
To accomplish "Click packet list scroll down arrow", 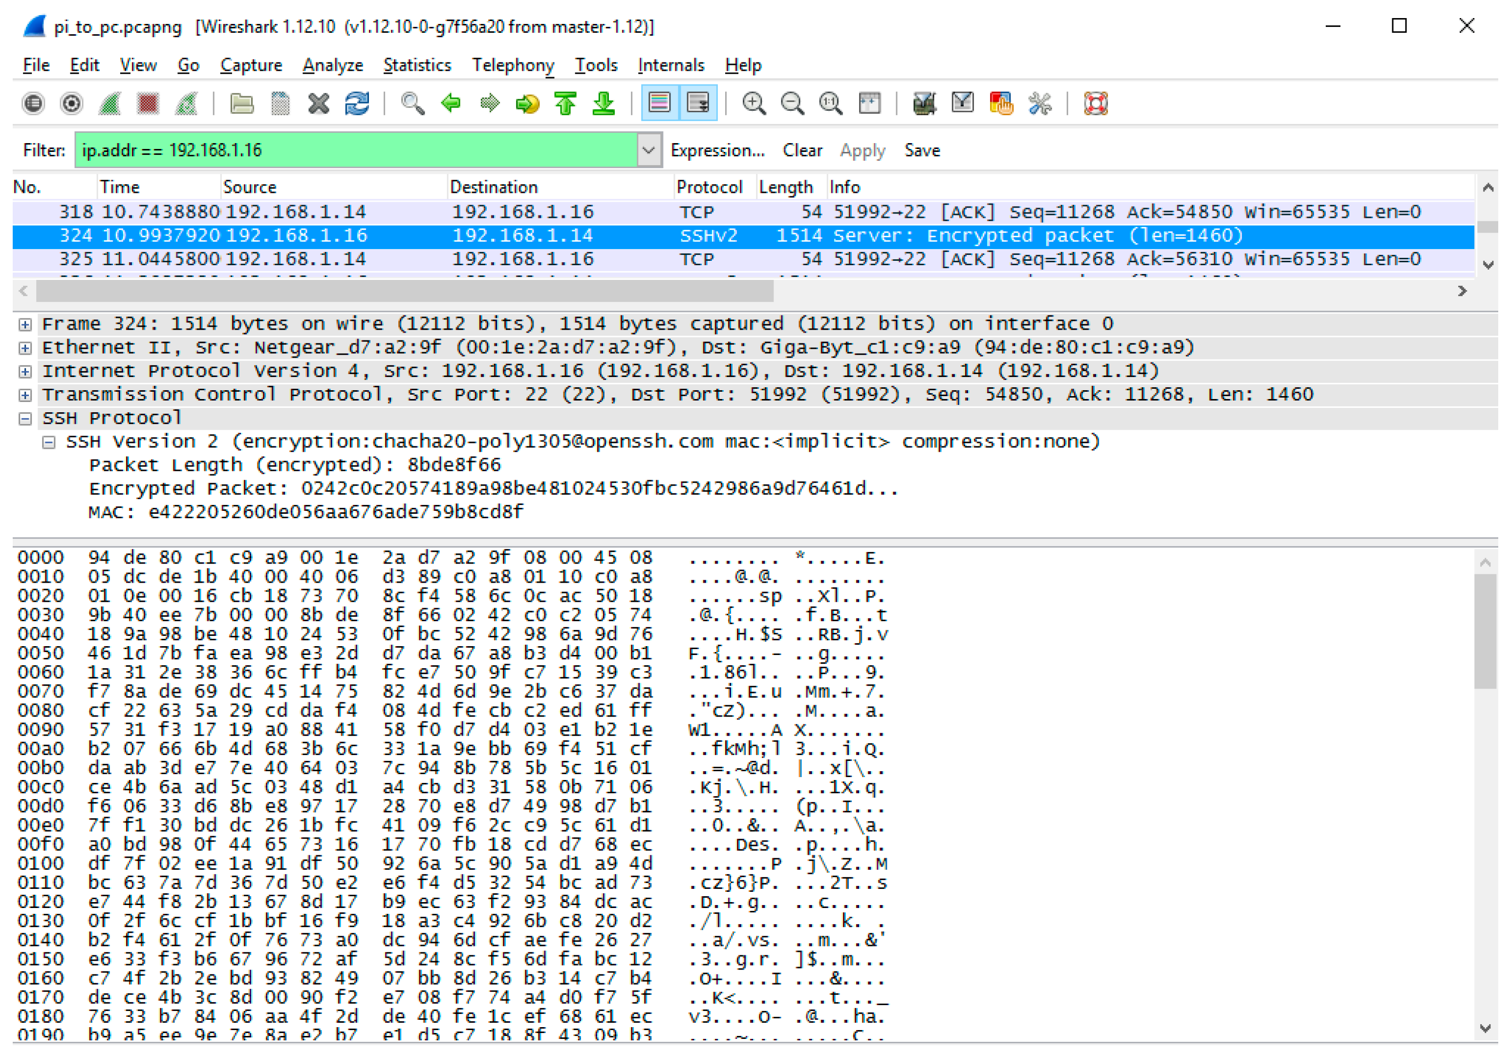I will [1487, 265].
